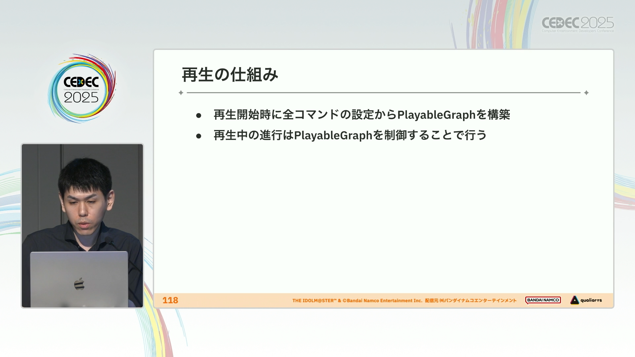Click the horizontal divider line under title
This screenshot has height=357, width=635.
[x=384, y=93]
